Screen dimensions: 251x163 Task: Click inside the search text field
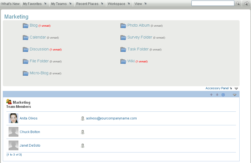click(x=213, y=3)
